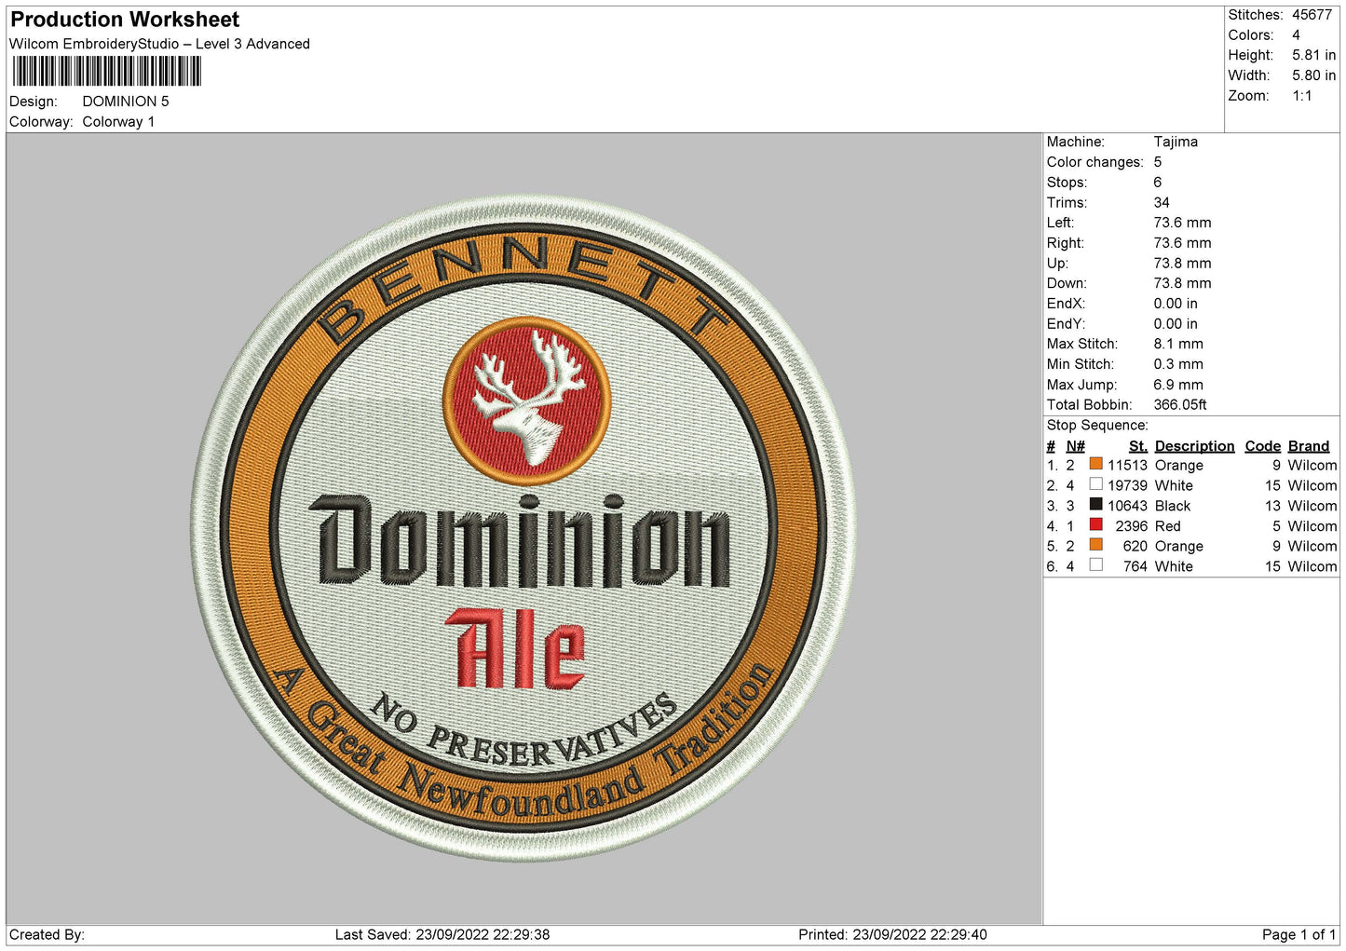Click the white swatch in stop row 2
This screenshot has height=951, width=1346.
(1095, 484)
